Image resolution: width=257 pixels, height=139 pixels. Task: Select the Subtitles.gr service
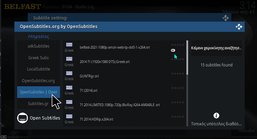(38, 103)
